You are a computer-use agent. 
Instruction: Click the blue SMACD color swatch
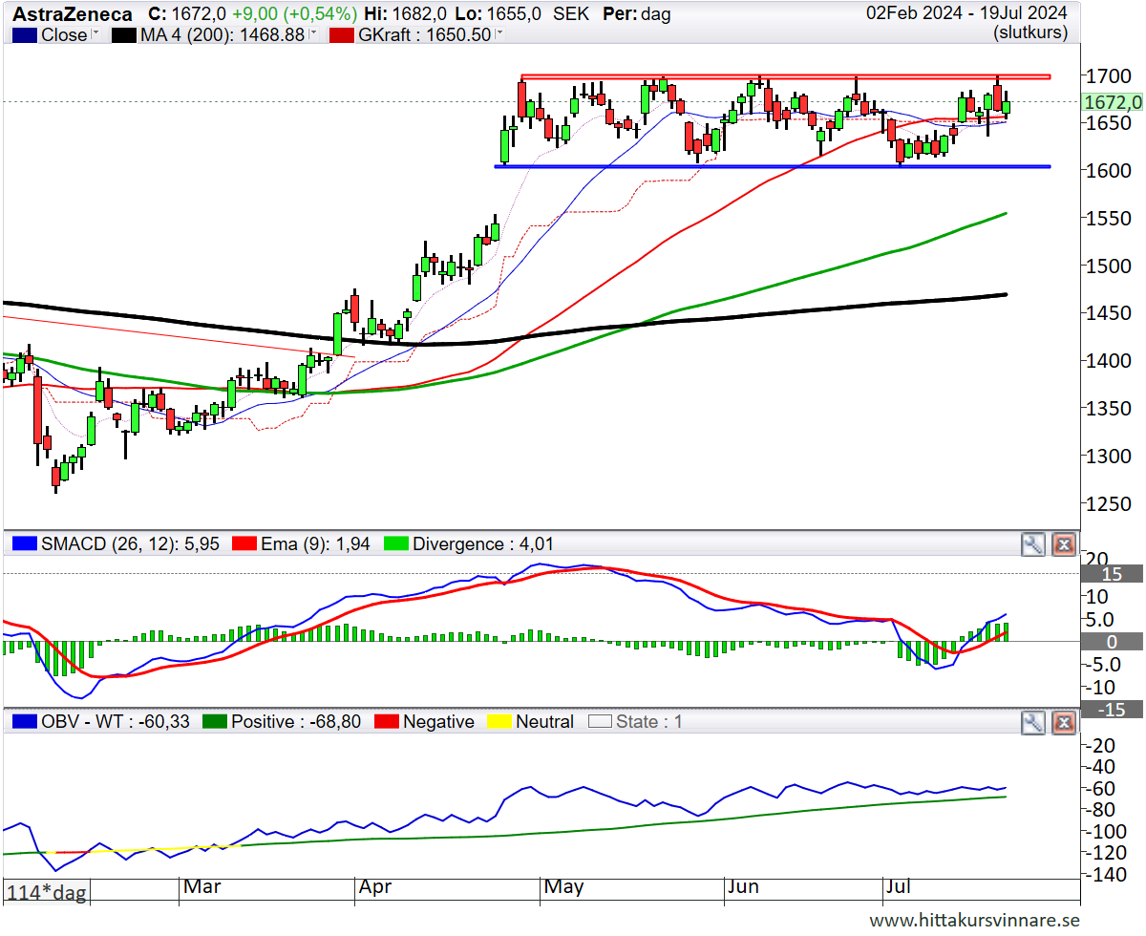(x=26, y=544)
